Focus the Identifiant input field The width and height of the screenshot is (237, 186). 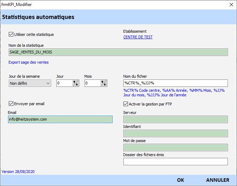[x=176, y=133]
